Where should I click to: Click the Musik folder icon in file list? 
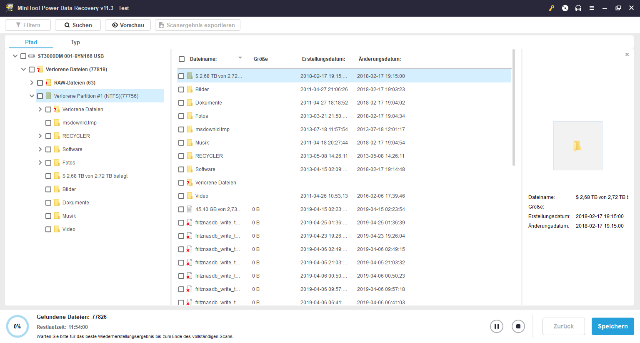point(190,143)
